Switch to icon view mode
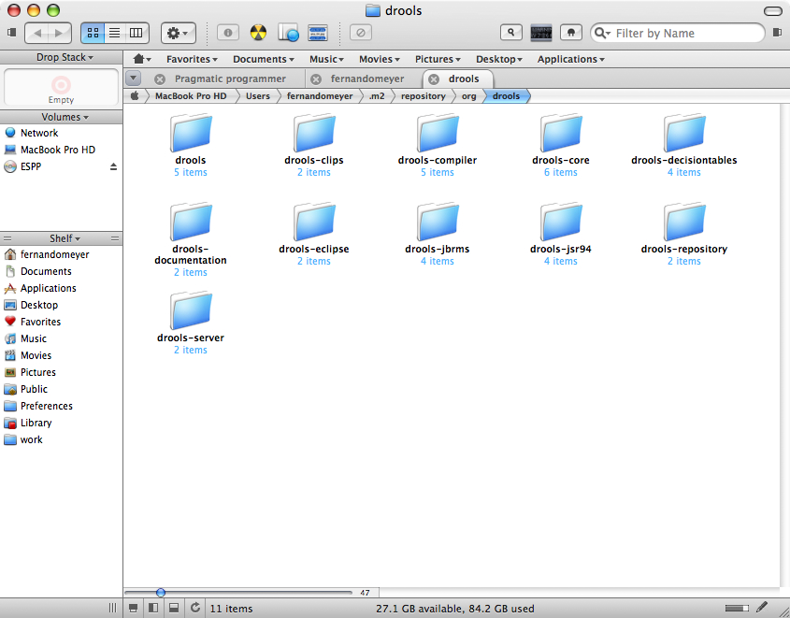Viewport: 790px width, 618px height. point(93,34)
